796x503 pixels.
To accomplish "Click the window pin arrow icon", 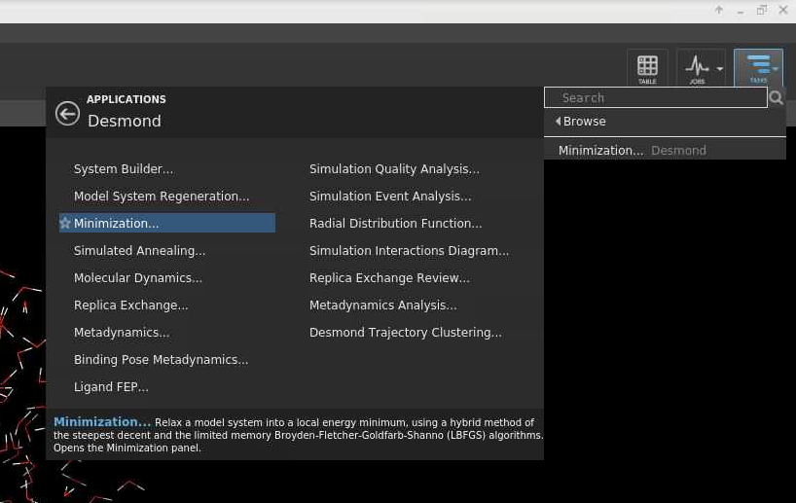I will 719,10.
